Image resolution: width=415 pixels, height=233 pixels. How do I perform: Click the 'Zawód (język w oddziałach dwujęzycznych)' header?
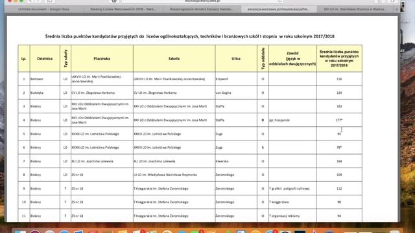click(x=292, y=59)
